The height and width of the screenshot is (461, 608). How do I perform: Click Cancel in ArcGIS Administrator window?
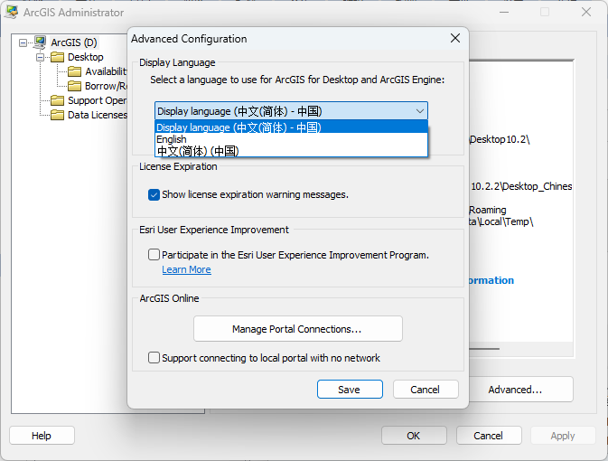click(489, 436)
